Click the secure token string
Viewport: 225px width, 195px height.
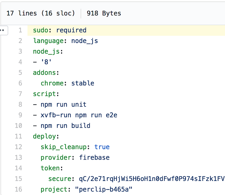[x=152, y=179]
